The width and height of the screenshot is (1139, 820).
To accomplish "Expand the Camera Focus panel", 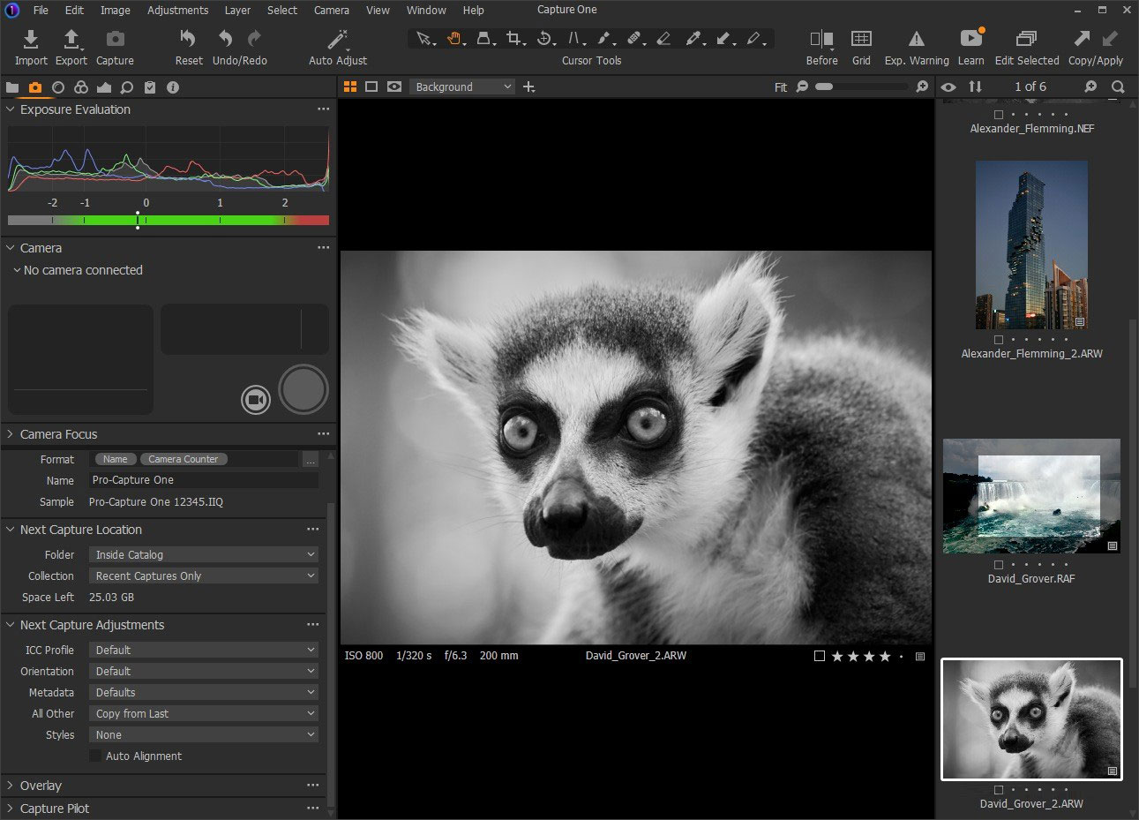I will click(58, 434).
